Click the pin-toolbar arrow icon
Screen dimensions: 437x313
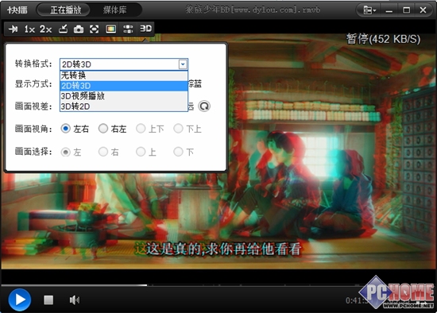pos(13,29)
